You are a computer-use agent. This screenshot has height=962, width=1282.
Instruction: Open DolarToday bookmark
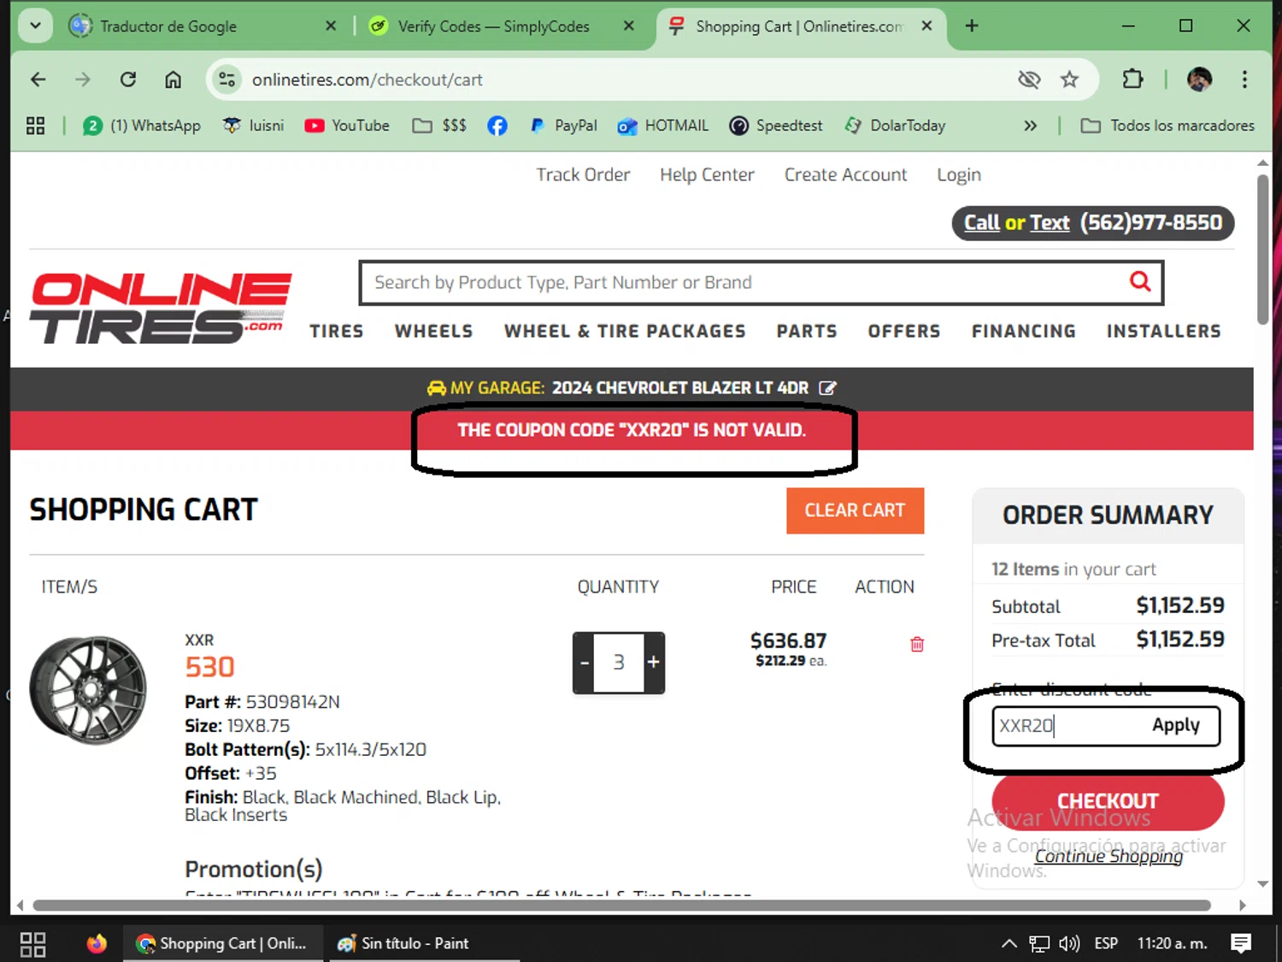coord(895,126)
